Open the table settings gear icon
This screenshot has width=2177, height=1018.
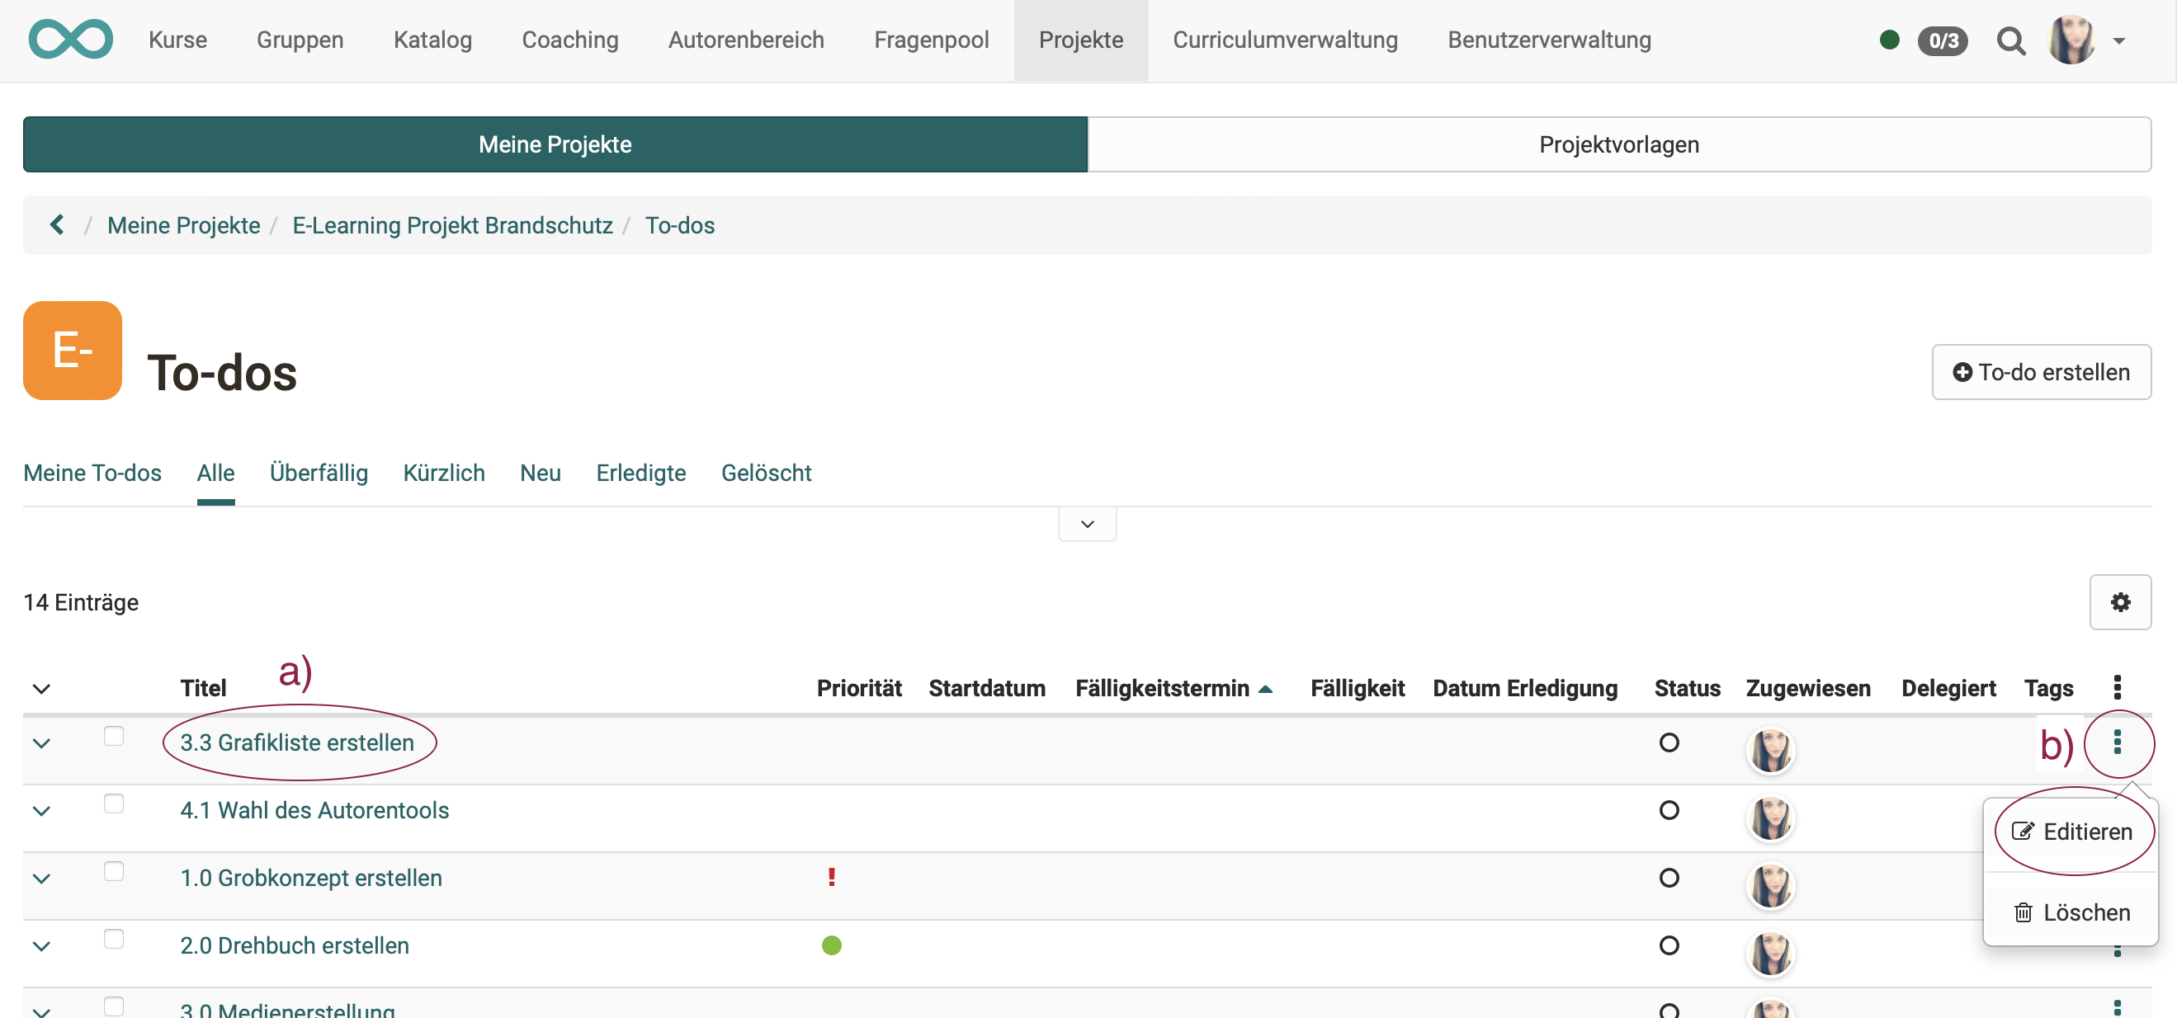click(x=2120, y=602)
